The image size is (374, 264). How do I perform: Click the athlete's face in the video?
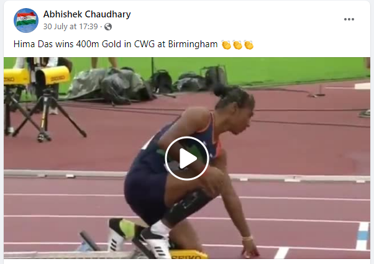[x=244, y=112]
